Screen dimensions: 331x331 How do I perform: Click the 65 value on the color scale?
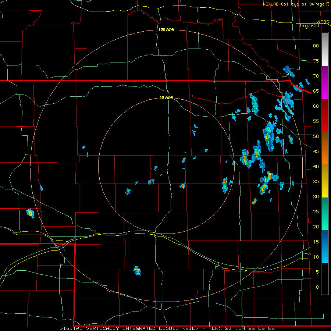click(316, 91)
